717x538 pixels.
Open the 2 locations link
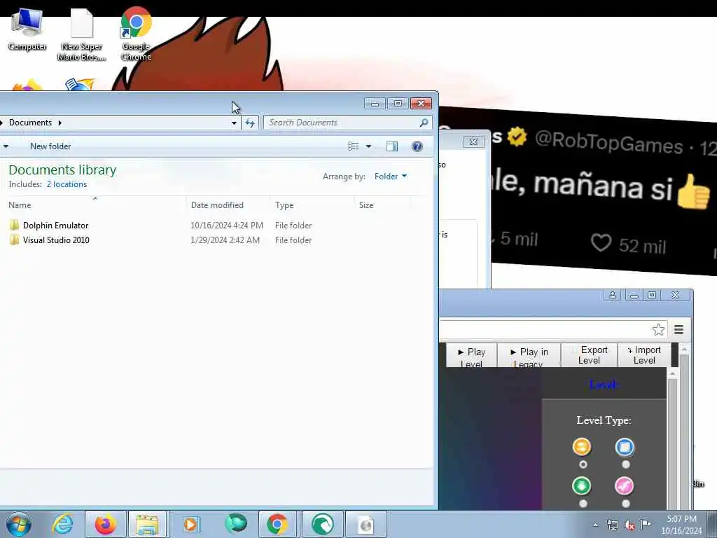67,184
